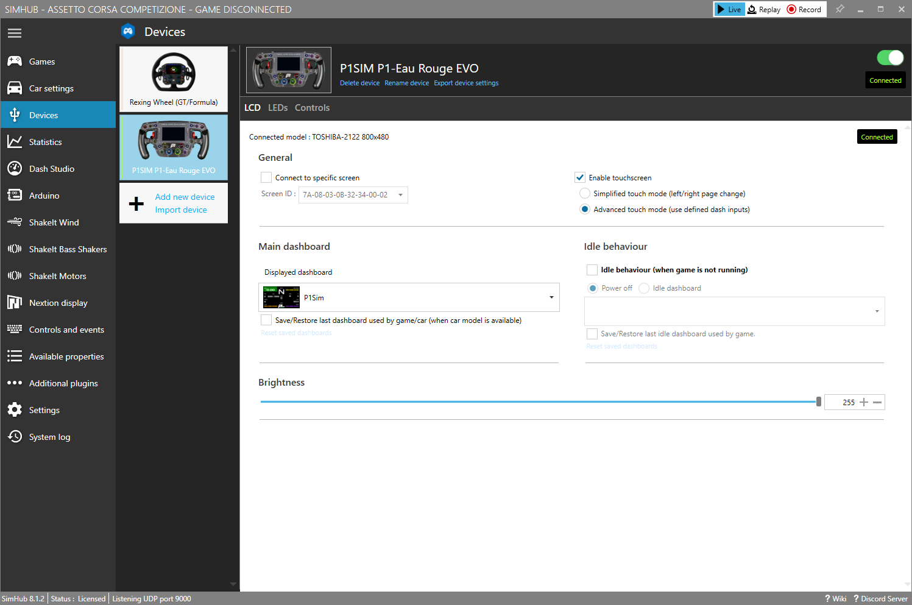Click the hamburger menu icon

(15, 33)
